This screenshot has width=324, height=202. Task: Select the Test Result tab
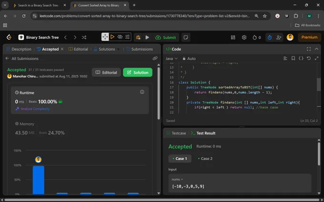pos(203,133)
